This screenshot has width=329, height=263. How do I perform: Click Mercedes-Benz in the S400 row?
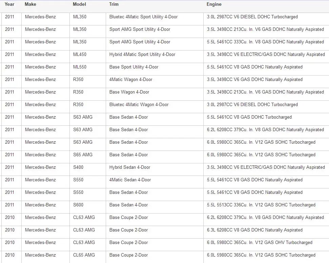40,167
